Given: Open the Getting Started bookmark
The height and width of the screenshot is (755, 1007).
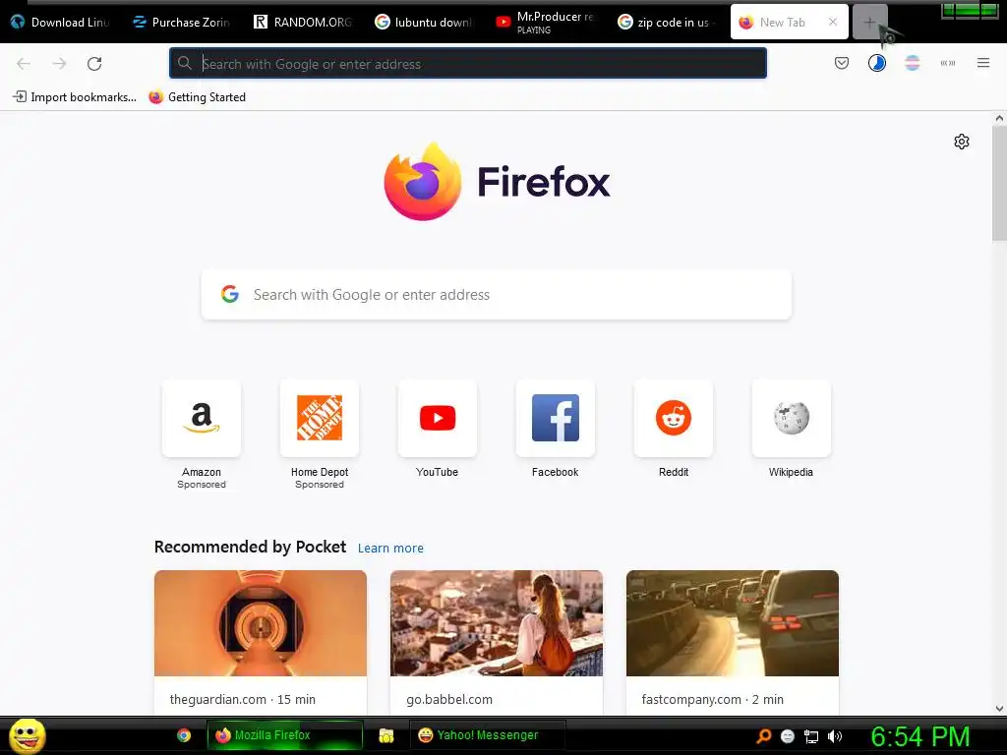Looking at the screenshot, I should pos(197,97).
